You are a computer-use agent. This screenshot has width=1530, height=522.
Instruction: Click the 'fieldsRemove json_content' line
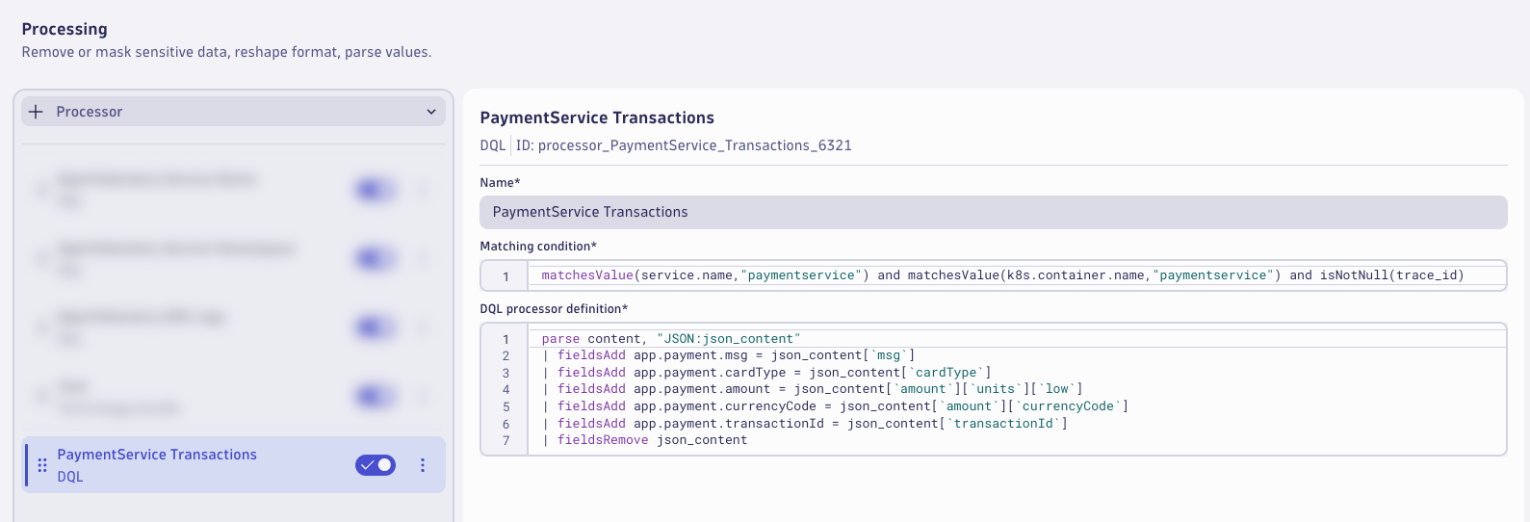coord(645,440)
